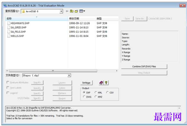Create a new folder icon
This screenshot has height=126, width=187.
pyautogui.click(x=76, y=11)
